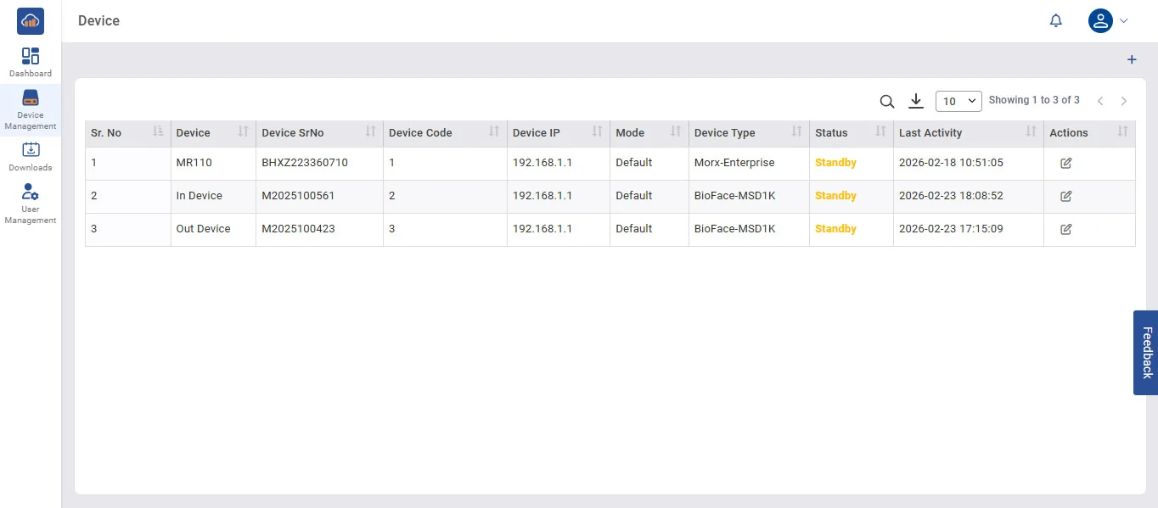Click the plus icon to add device
Screen dimensions: 1158x508
coord(1131,60)
